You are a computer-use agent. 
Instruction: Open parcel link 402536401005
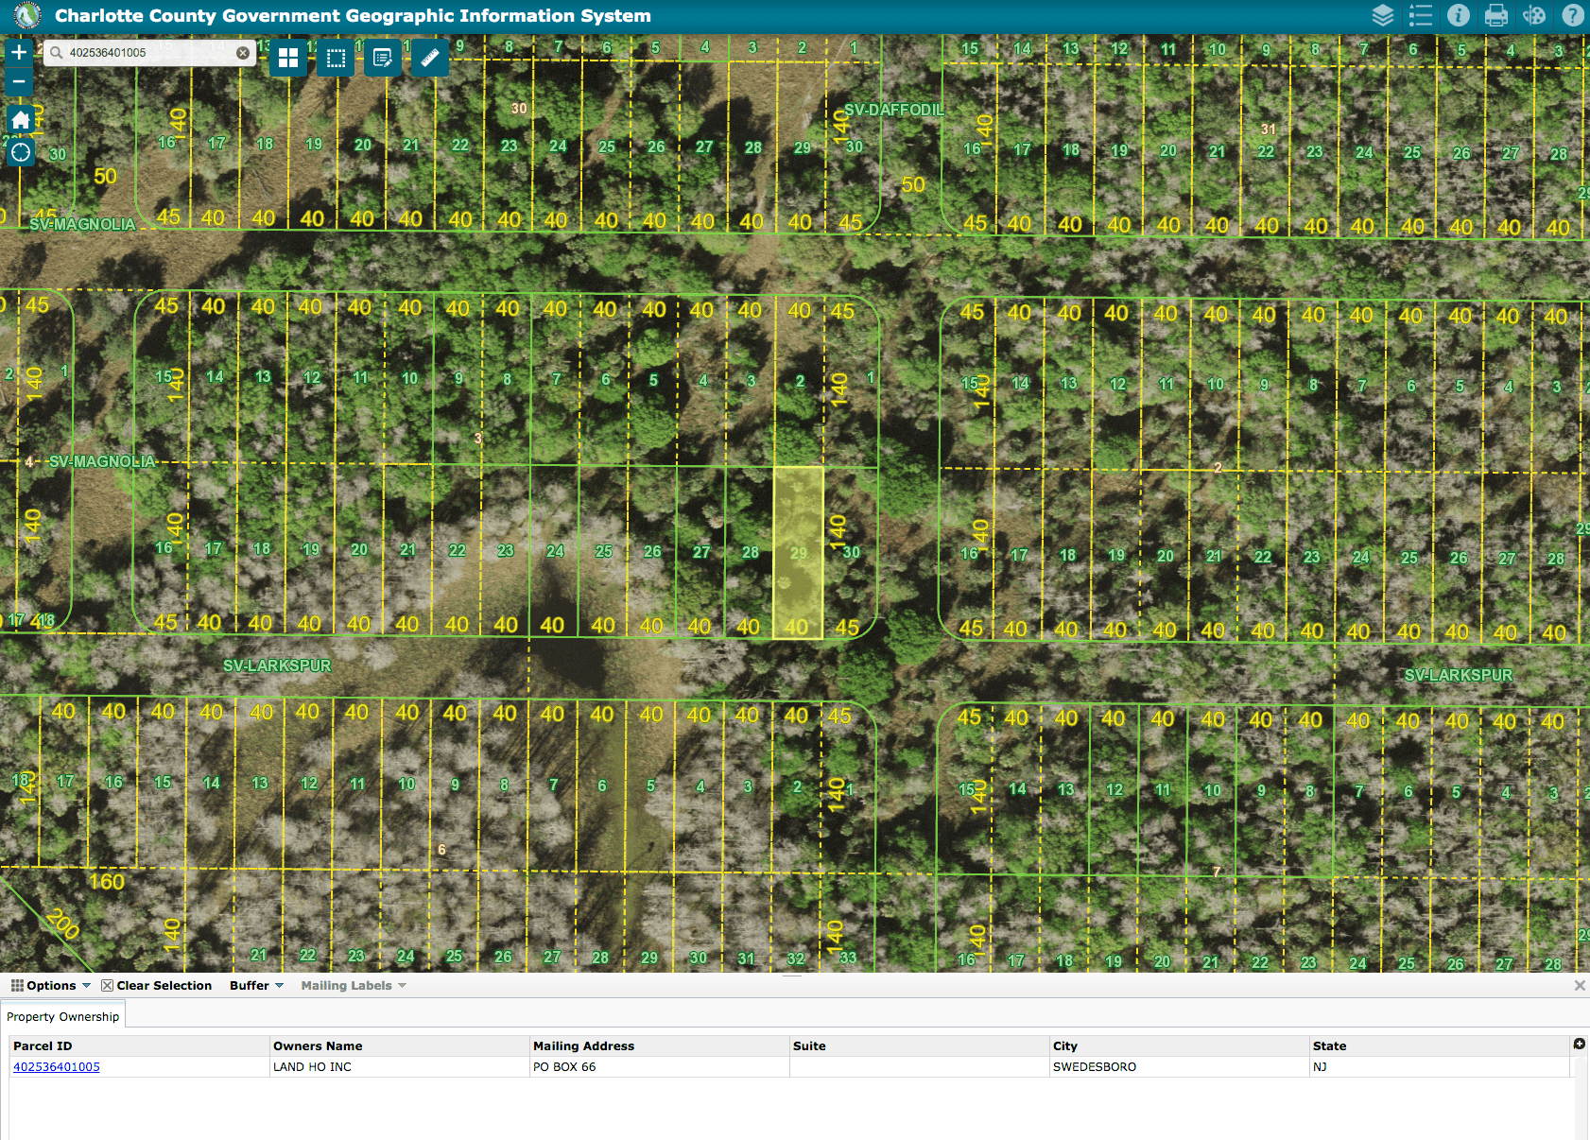(x=57, y=1066)
